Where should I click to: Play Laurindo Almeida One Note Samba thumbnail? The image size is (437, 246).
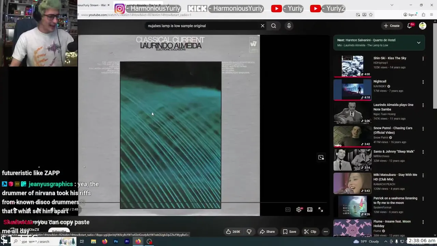click(352, 113)
